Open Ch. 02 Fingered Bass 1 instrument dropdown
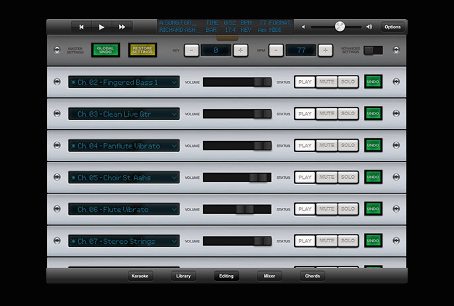Image resolution: width=454 pixels, height=306 pixels. [124, 82]
